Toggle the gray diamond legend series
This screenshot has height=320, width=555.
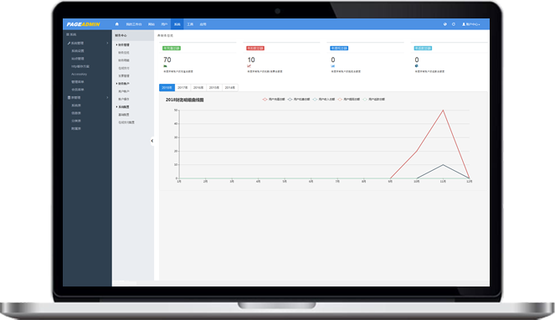[290, 99]
